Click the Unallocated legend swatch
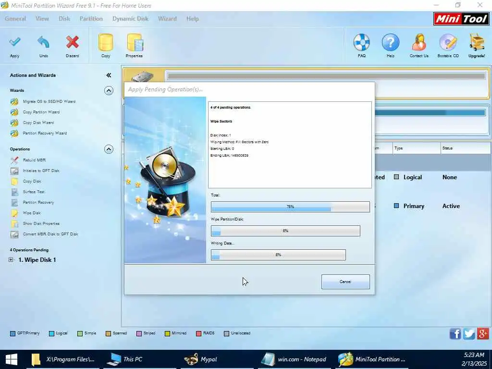The image size is (492, 369). click(x=227, y=333)
